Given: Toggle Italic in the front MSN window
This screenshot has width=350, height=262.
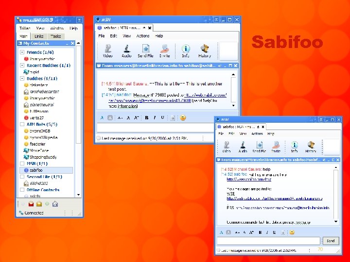Looking at the screenshot, I should (x=267, y=232).
